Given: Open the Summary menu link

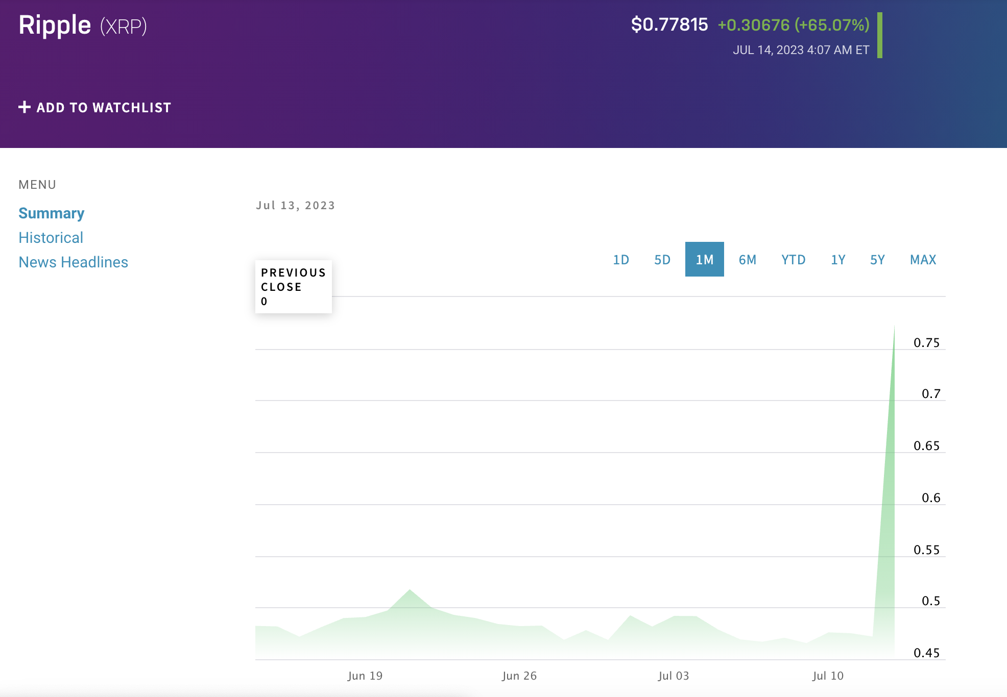Looking at the screenshot, I should click(51, 213).
